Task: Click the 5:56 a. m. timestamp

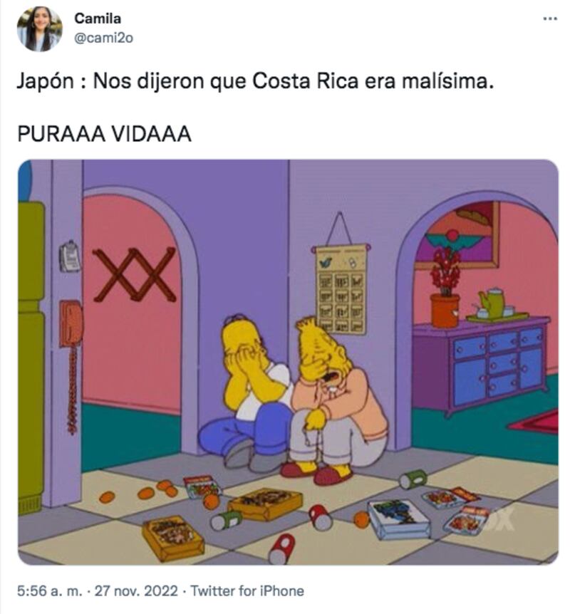Action: [50, 591]
